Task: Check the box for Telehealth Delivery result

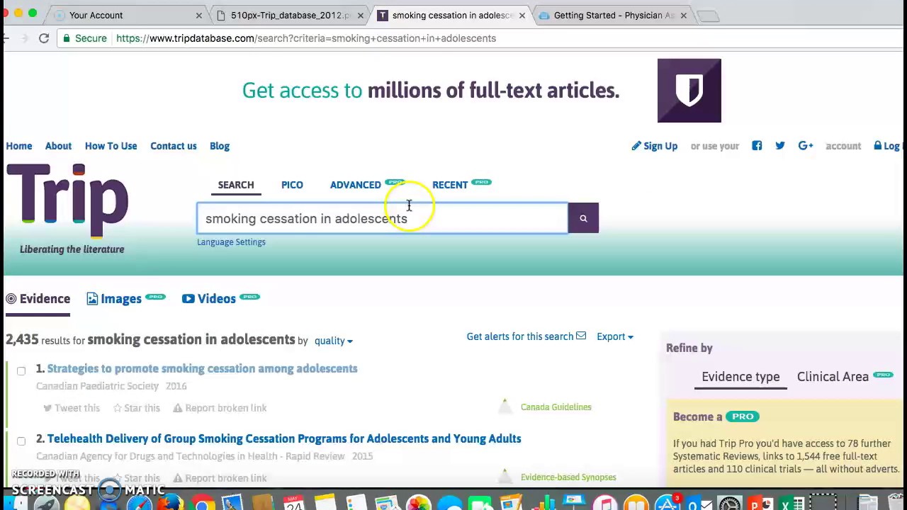Action: tap(21, 441)
